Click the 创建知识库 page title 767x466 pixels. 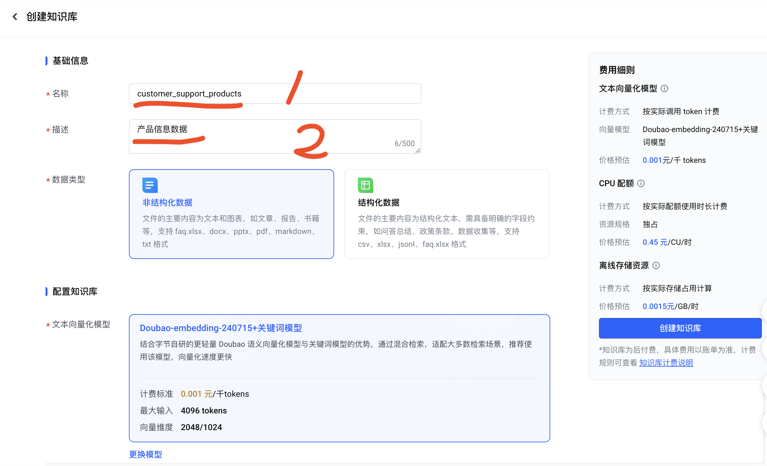(x=52, y=17)
